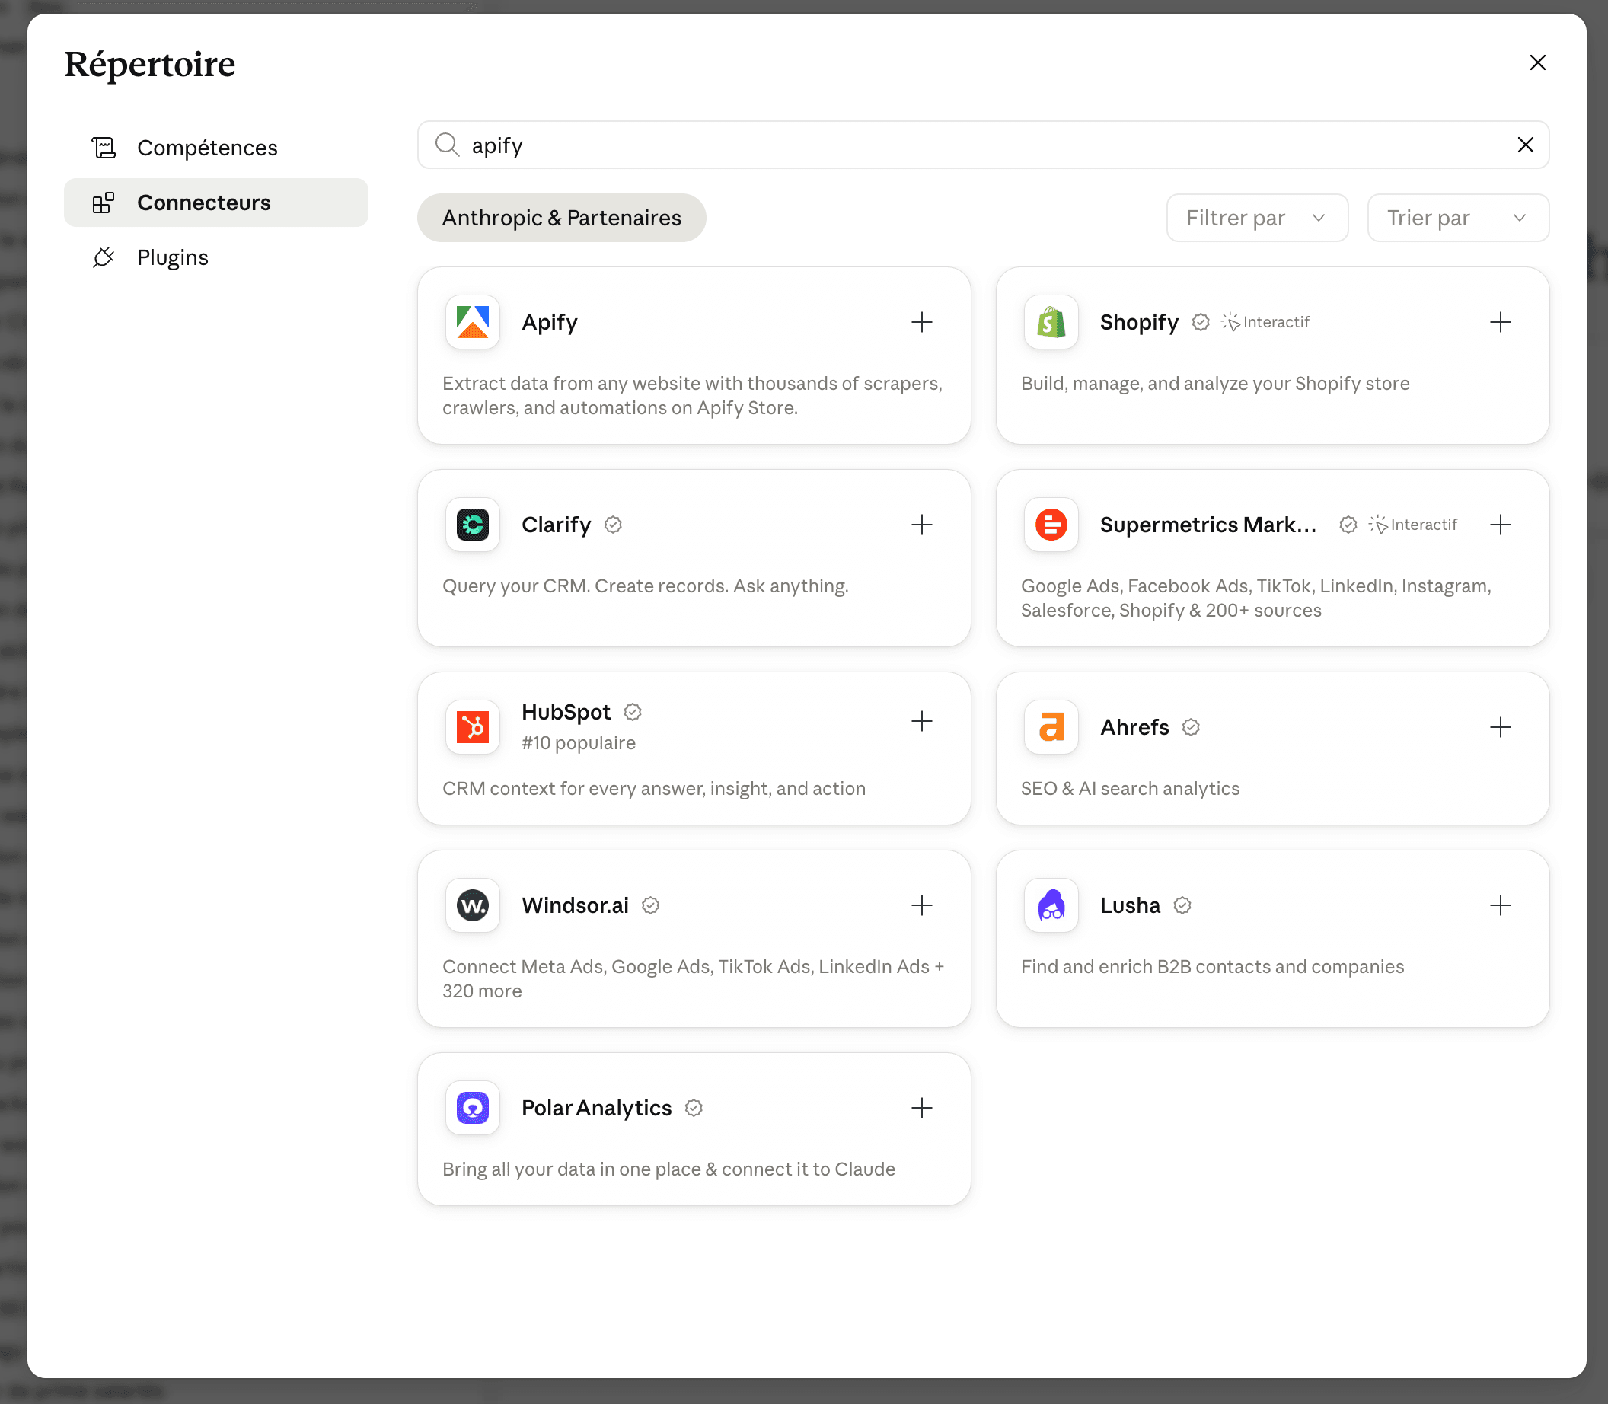Screen dimensions: 1608x1404
Task: Click 'Build, manage, and analyze' Shopify description
Action: [x=1215, y=383]
